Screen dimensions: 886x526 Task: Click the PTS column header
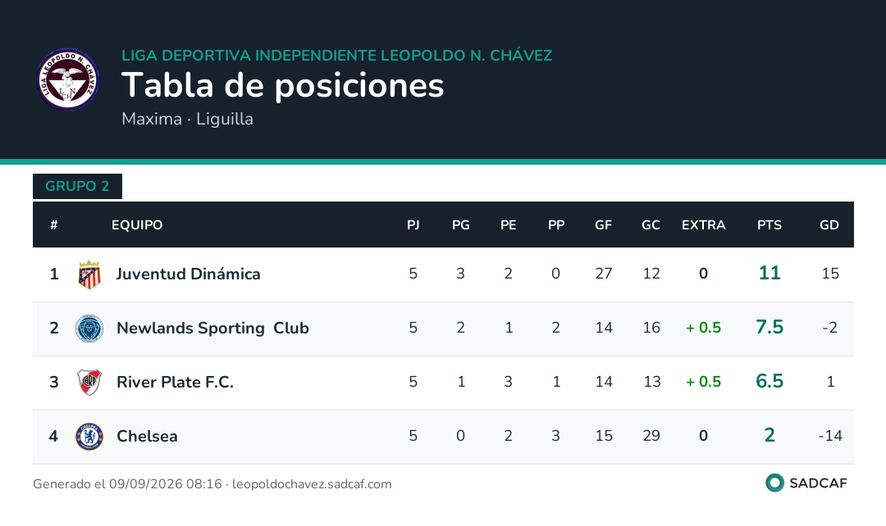769,225
